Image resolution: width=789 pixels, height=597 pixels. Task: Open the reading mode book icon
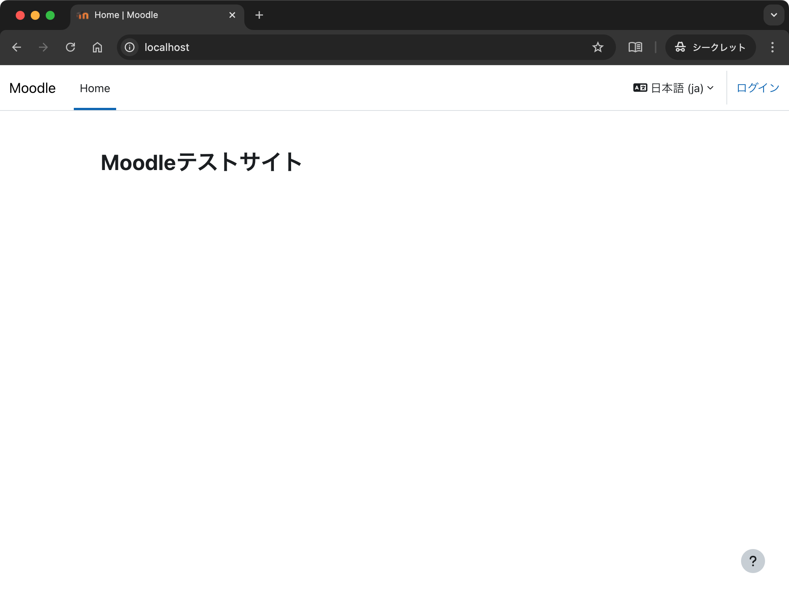tap(635, 47)
